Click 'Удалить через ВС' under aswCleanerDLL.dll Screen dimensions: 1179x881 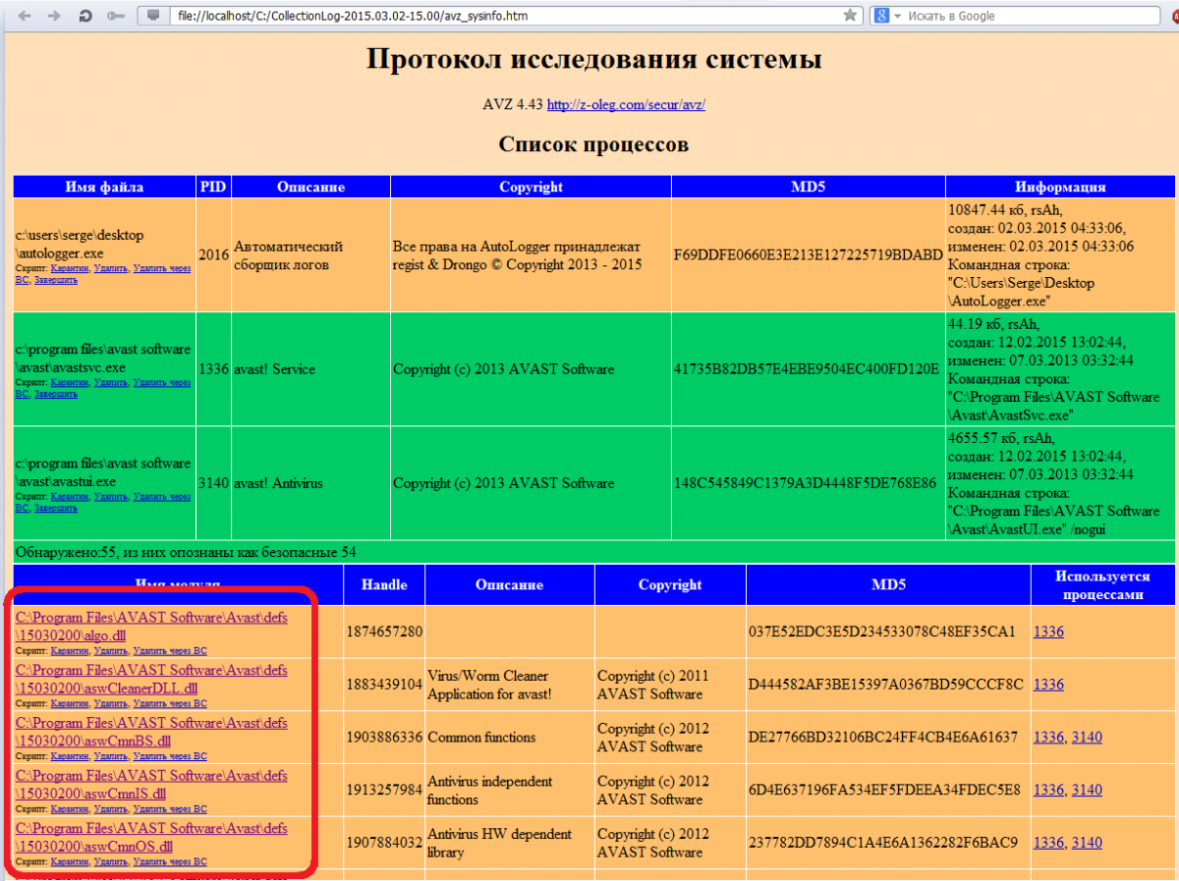click(x=170, y=703)
